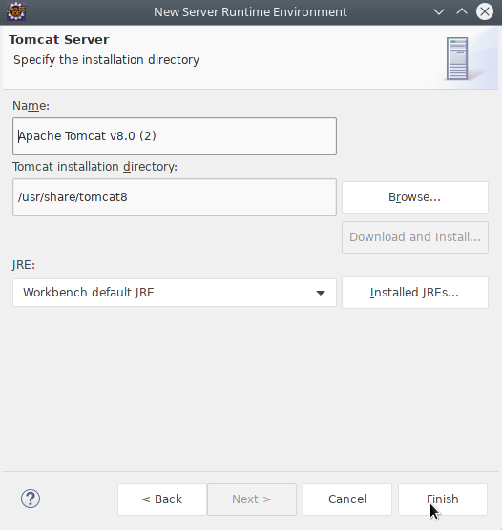The height and width of the screenshot is (530, 502).
Task: Click the 'Tomcat installation directory:' label
Action: pos(94,167)
